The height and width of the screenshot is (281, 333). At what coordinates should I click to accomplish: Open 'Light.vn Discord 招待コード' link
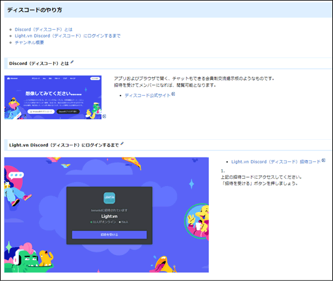pyautogui.click(x=276, y=162)
